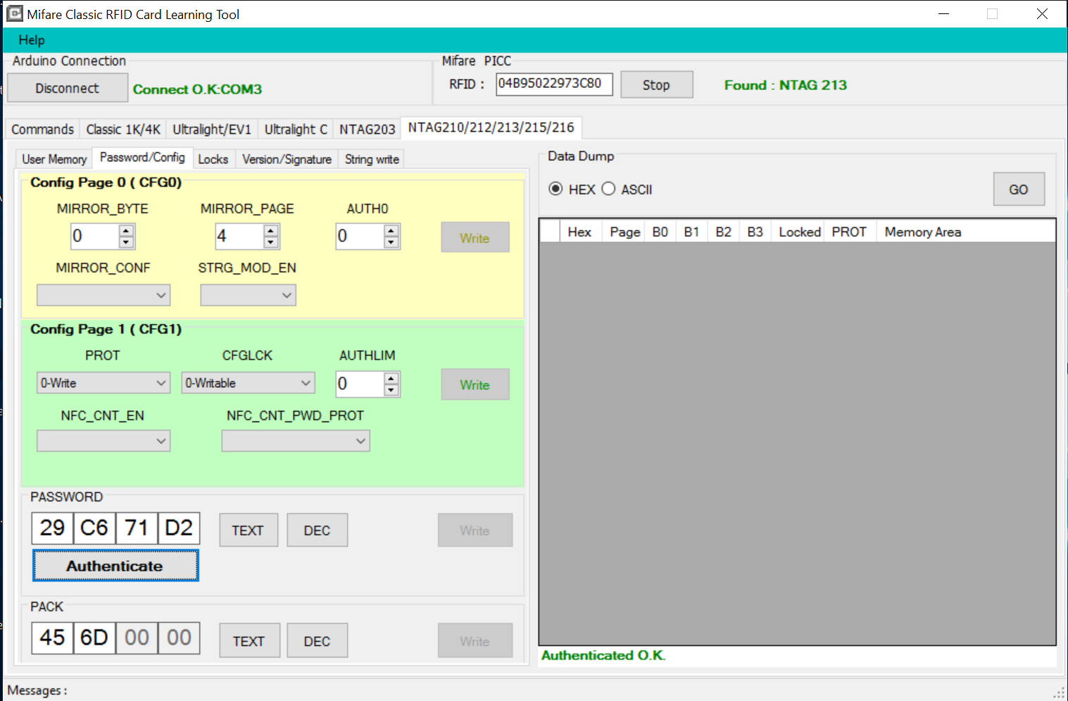Decrease MIRROR_PAGE with the down arrow

click(271, 242)
